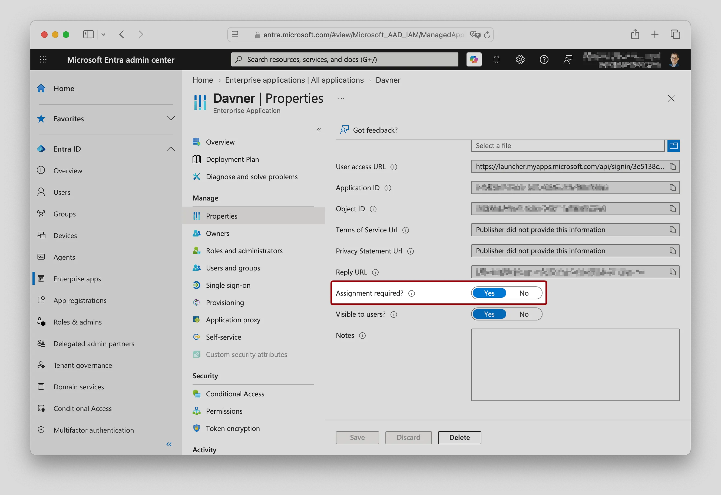Set Assignment required to Yes
The image size is (721, 495).
coord(489,293)
